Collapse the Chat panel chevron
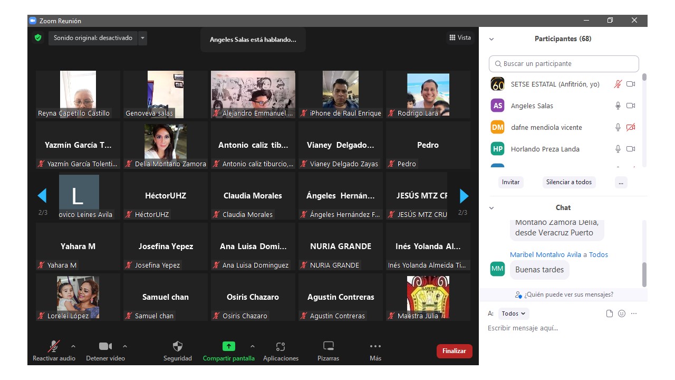This screenshot has width=675, height=380. (491, 208)
